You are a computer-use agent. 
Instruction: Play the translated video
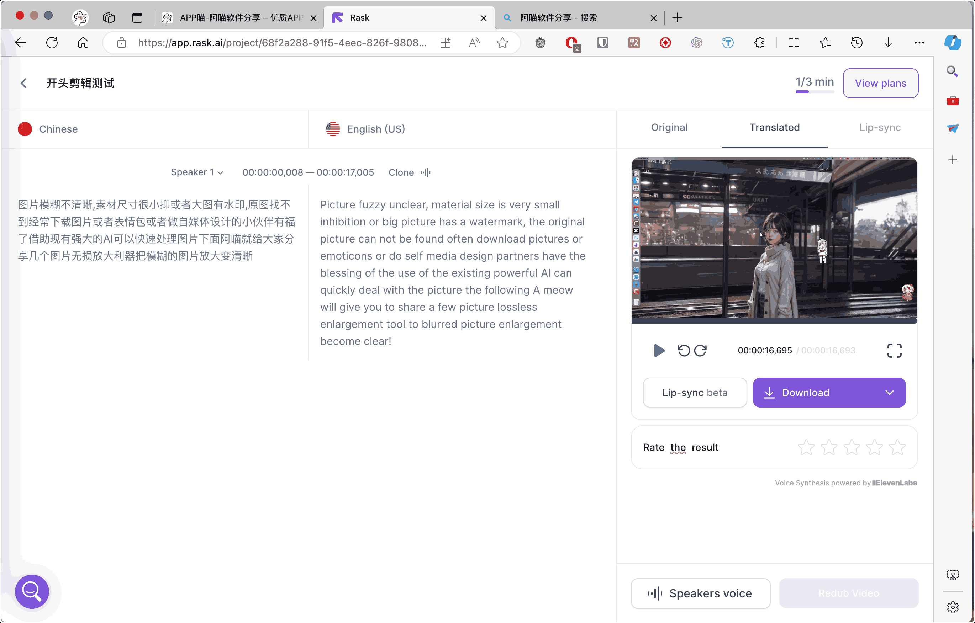659,350
